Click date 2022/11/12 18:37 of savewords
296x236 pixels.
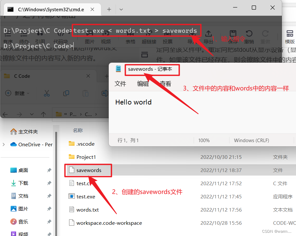221,170
